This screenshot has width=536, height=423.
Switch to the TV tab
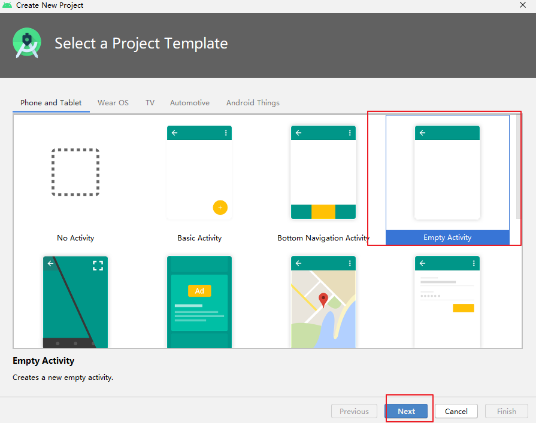point(150,103)
